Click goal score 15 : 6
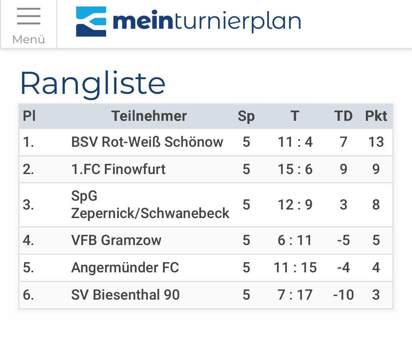Screen dimensions: 412x344 point(295,169)
